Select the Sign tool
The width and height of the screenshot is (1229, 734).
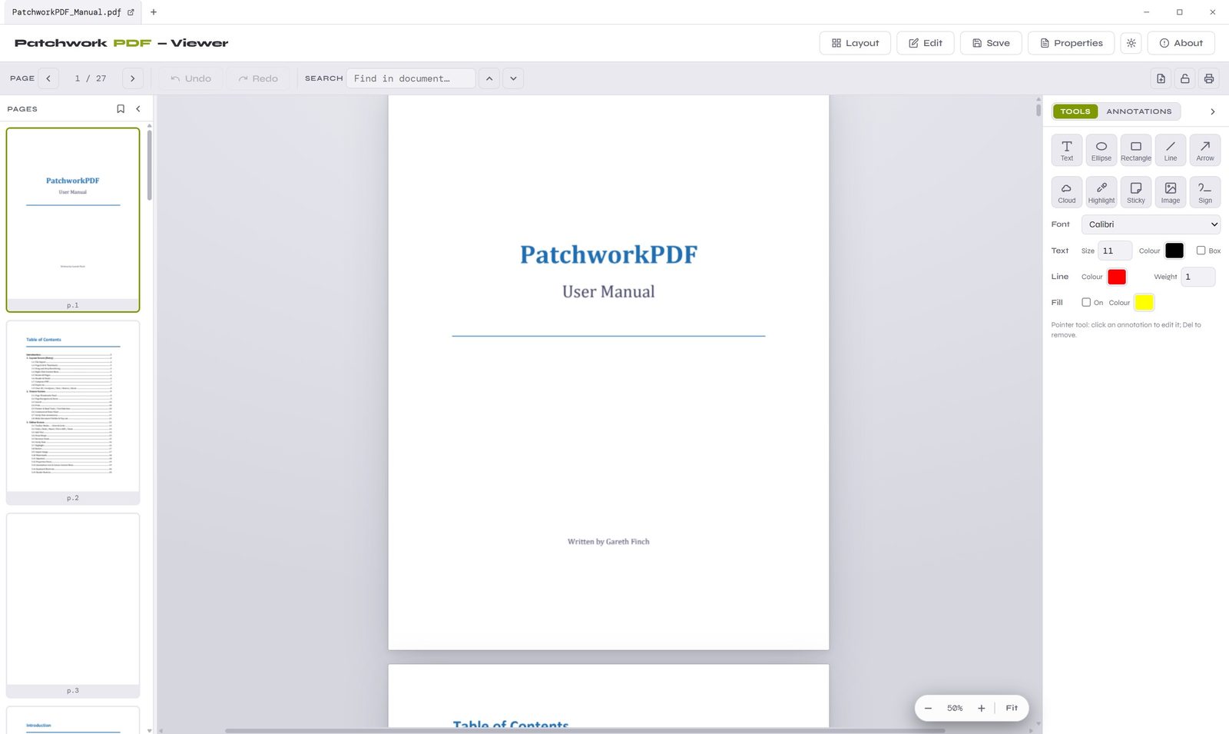(x=1205, y=192)
